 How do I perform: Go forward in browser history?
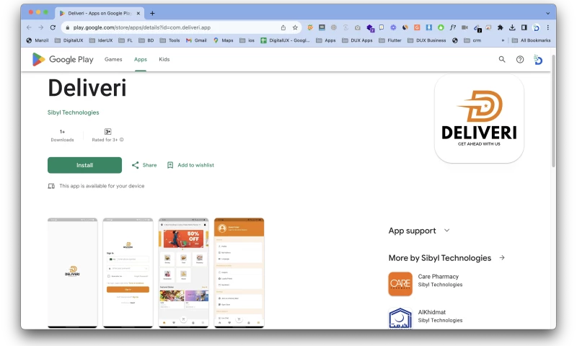tap(41, 27)
